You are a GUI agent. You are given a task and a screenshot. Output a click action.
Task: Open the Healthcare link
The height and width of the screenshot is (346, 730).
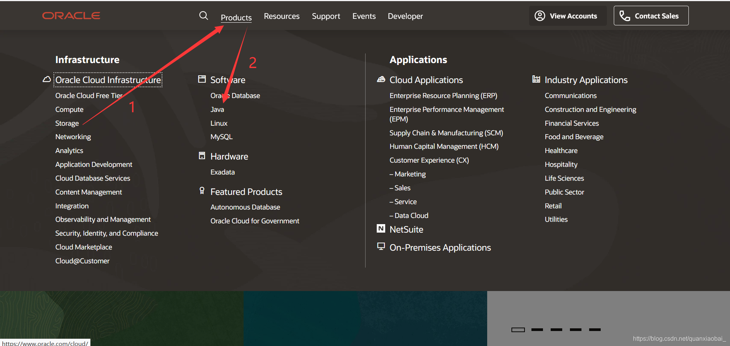(561, 151)
